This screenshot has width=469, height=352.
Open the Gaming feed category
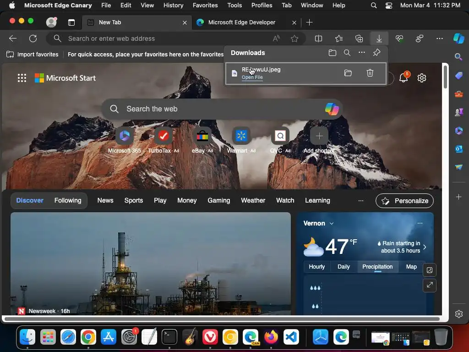pyautogui.click(x=219, y=201)
